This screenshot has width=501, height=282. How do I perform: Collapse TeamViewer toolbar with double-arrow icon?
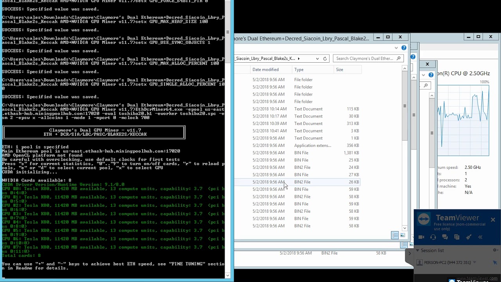(x=480, y=237)
